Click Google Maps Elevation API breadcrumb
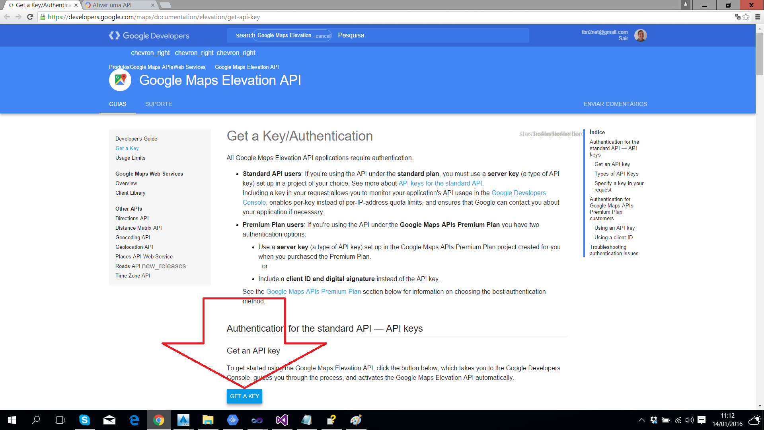 [x=247, y=67]
